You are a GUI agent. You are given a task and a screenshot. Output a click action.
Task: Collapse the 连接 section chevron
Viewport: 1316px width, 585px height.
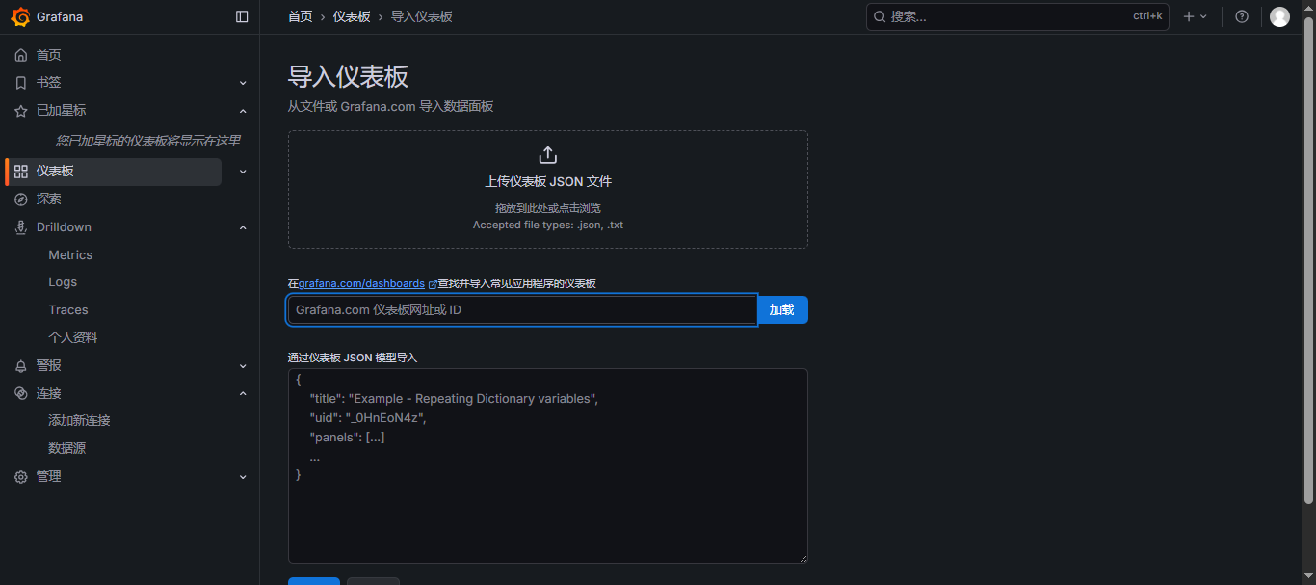click(243, 393)
